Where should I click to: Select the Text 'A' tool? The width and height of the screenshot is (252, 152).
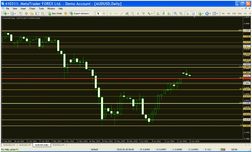coord(138,14)
